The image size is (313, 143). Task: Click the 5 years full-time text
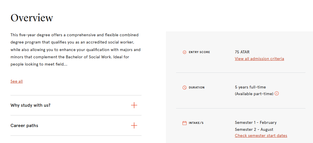(250, 87)
